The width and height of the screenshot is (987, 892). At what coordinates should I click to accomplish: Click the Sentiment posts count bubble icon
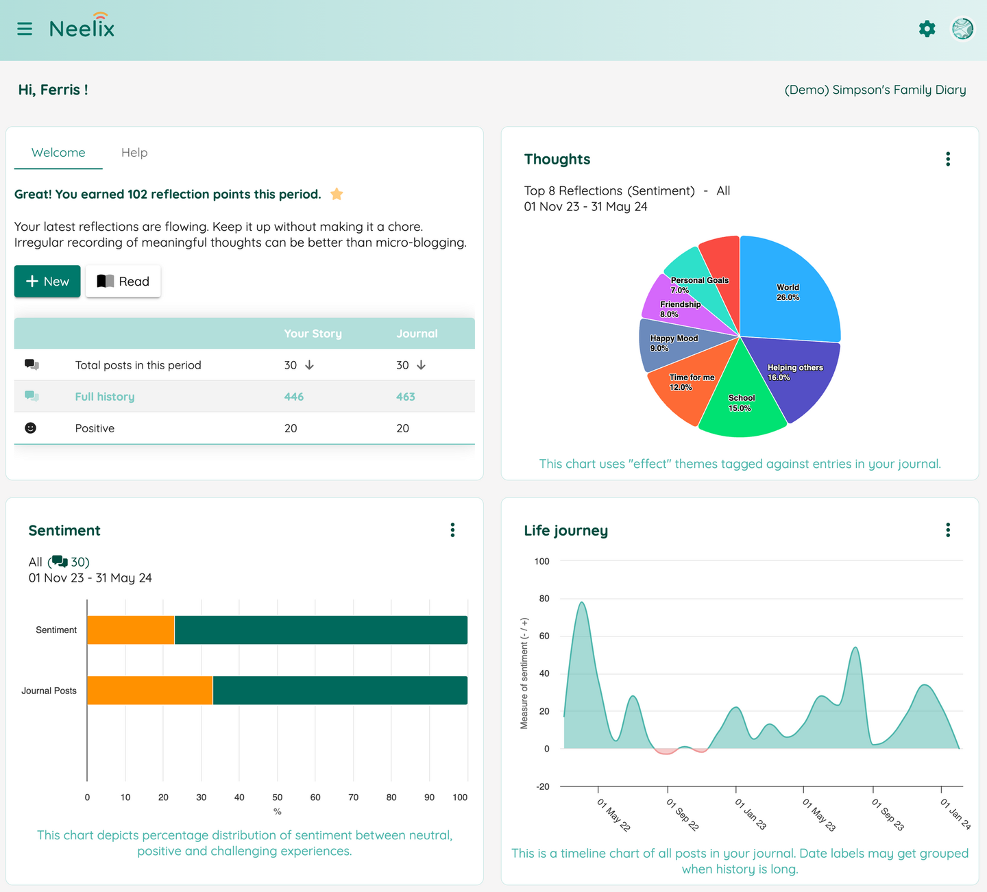point(60,562)
